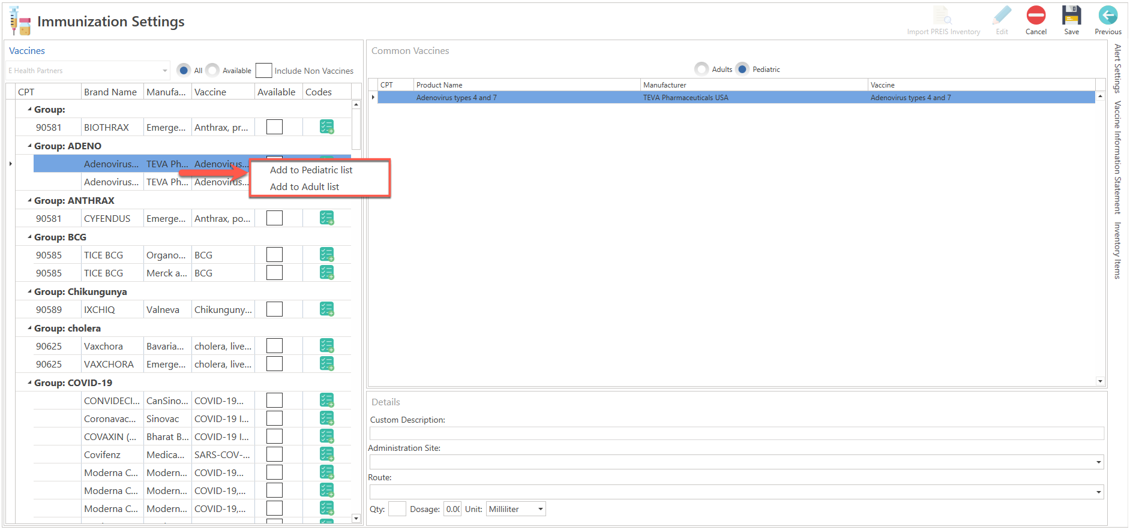
Task: Select the Moderna row with COVID-19... vaccine
Action: 183,472
